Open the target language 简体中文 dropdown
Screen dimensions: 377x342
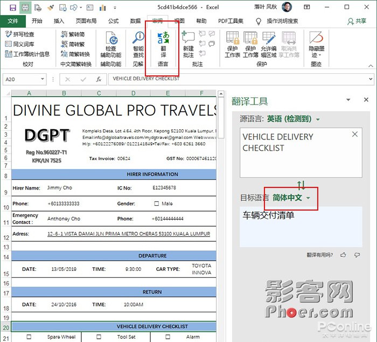[x=291, y=198]
